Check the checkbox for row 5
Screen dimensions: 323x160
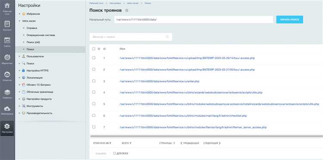tap(94, 104)
